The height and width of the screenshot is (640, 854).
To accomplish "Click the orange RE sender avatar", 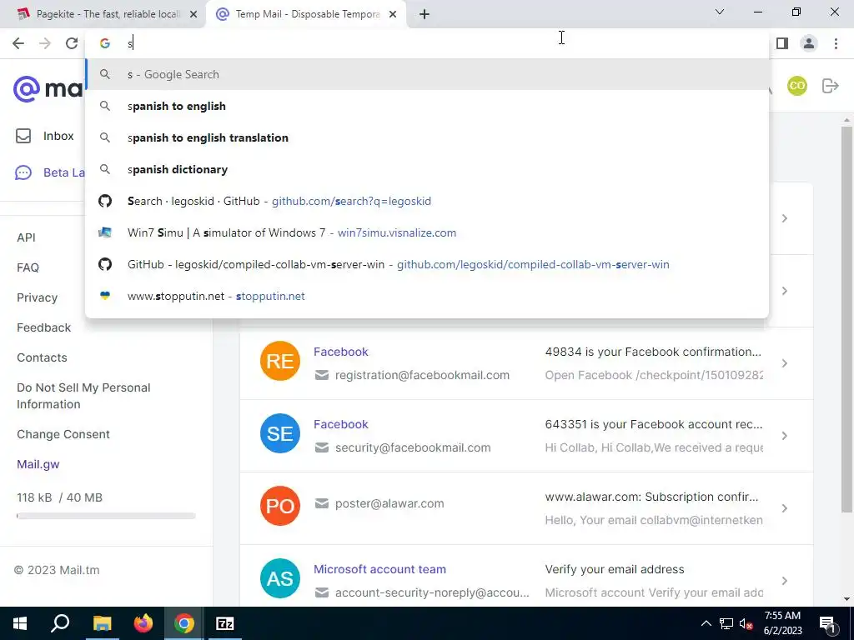I will click(x=280, y=361).
